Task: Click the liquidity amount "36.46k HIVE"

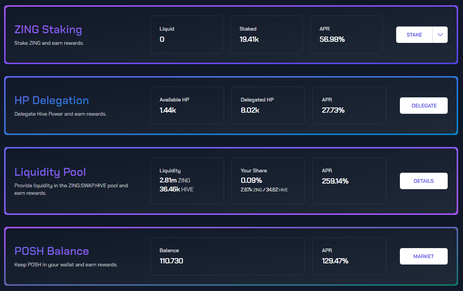Action: (x=176, y=189)
